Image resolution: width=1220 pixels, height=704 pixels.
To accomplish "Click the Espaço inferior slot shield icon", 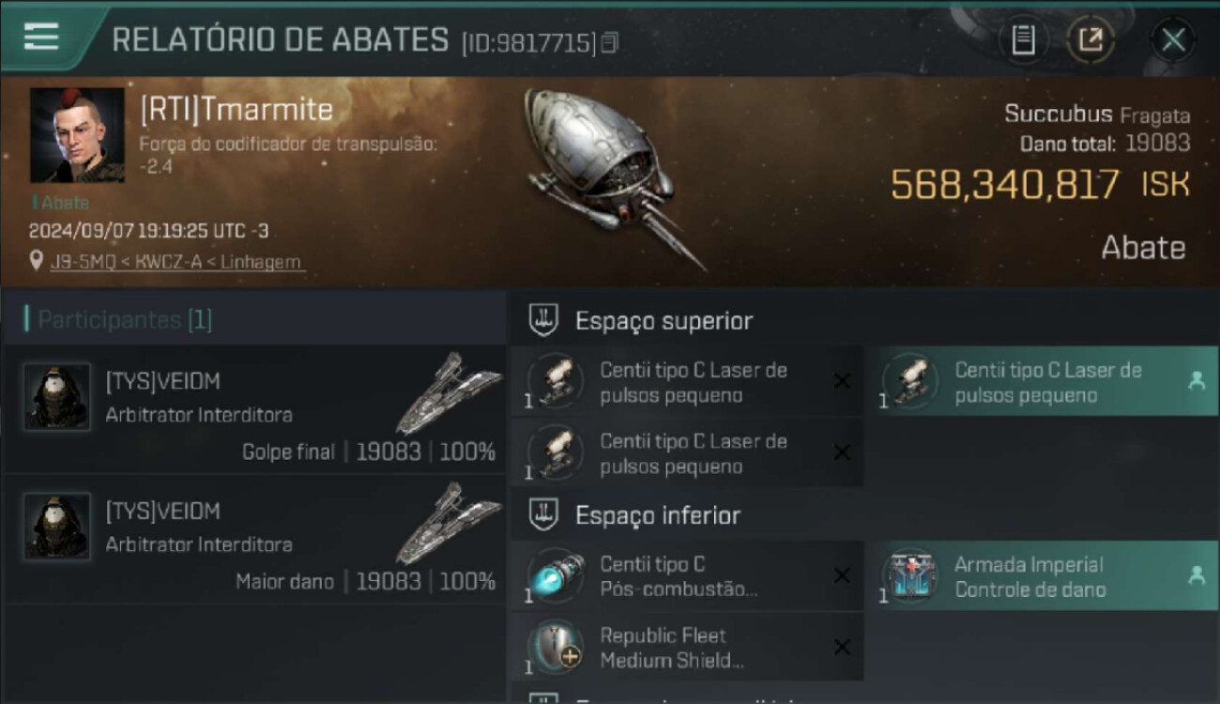I will 543,514.
